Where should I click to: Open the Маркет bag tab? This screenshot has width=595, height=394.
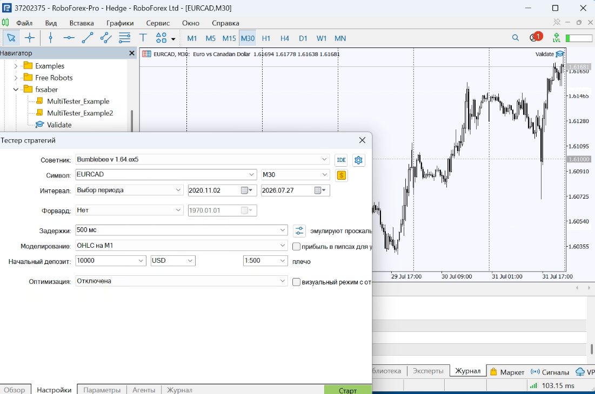[507, 372]
